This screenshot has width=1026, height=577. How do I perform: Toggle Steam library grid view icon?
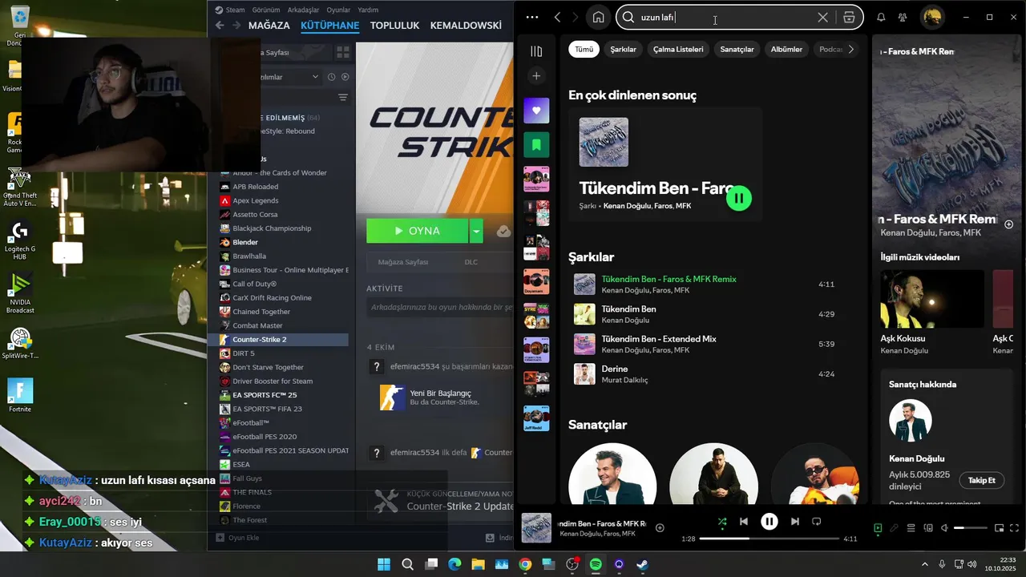coord(342,52)
